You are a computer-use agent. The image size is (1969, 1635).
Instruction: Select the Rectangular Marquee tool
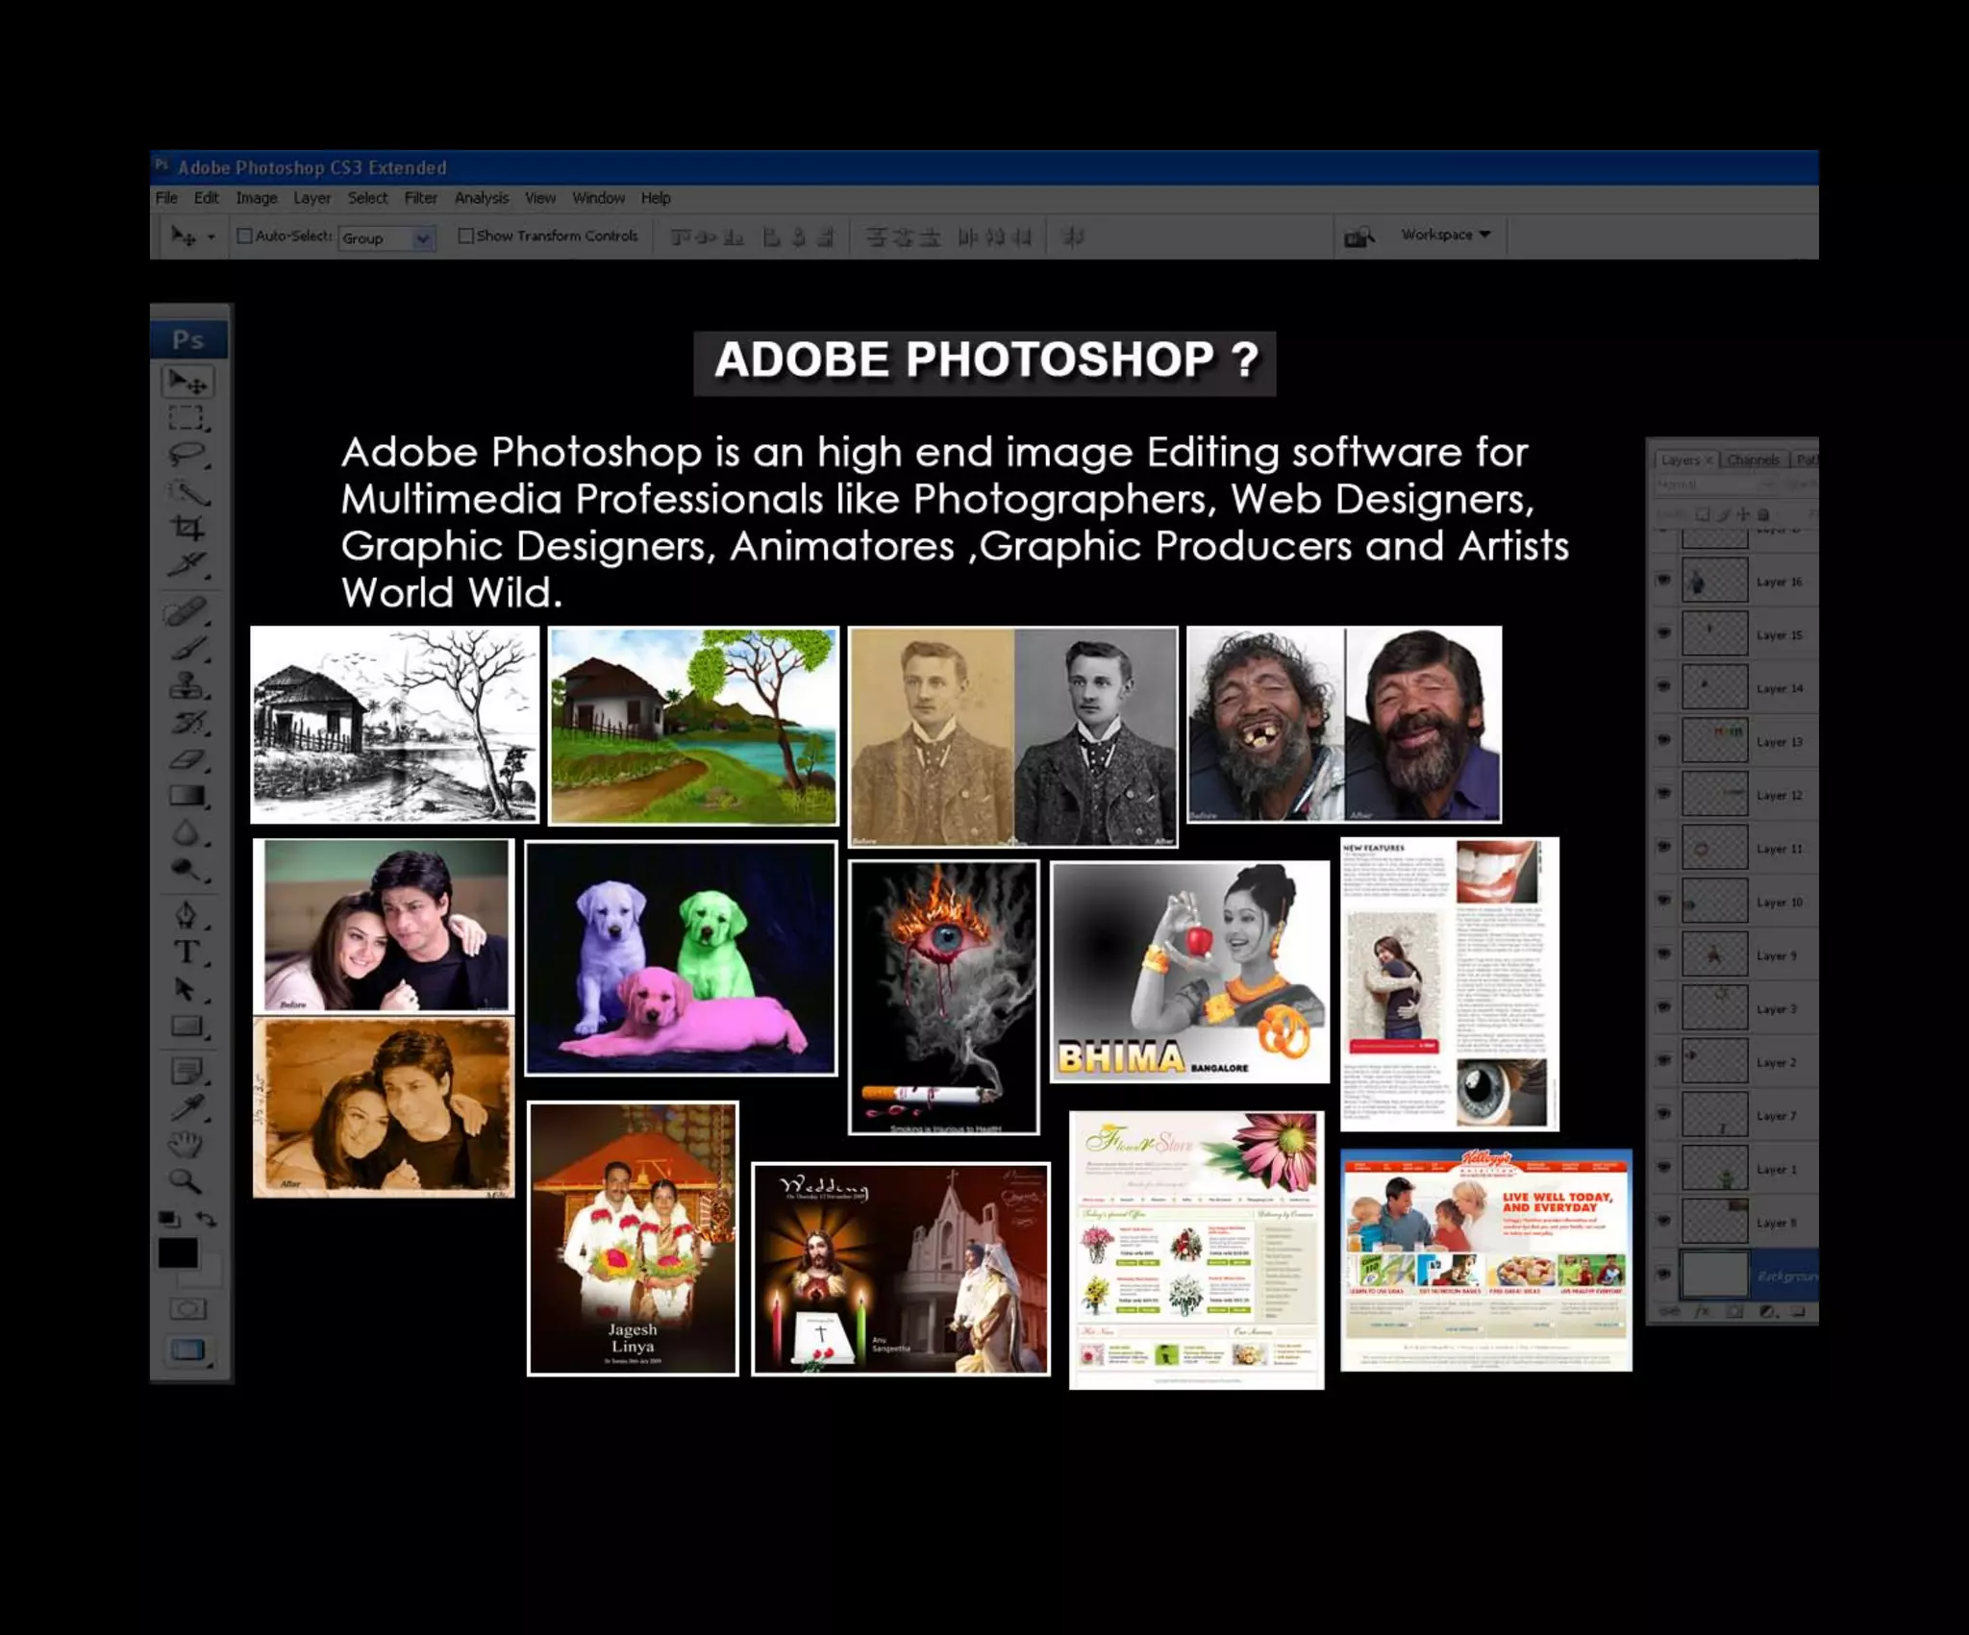tap(187, 418)
